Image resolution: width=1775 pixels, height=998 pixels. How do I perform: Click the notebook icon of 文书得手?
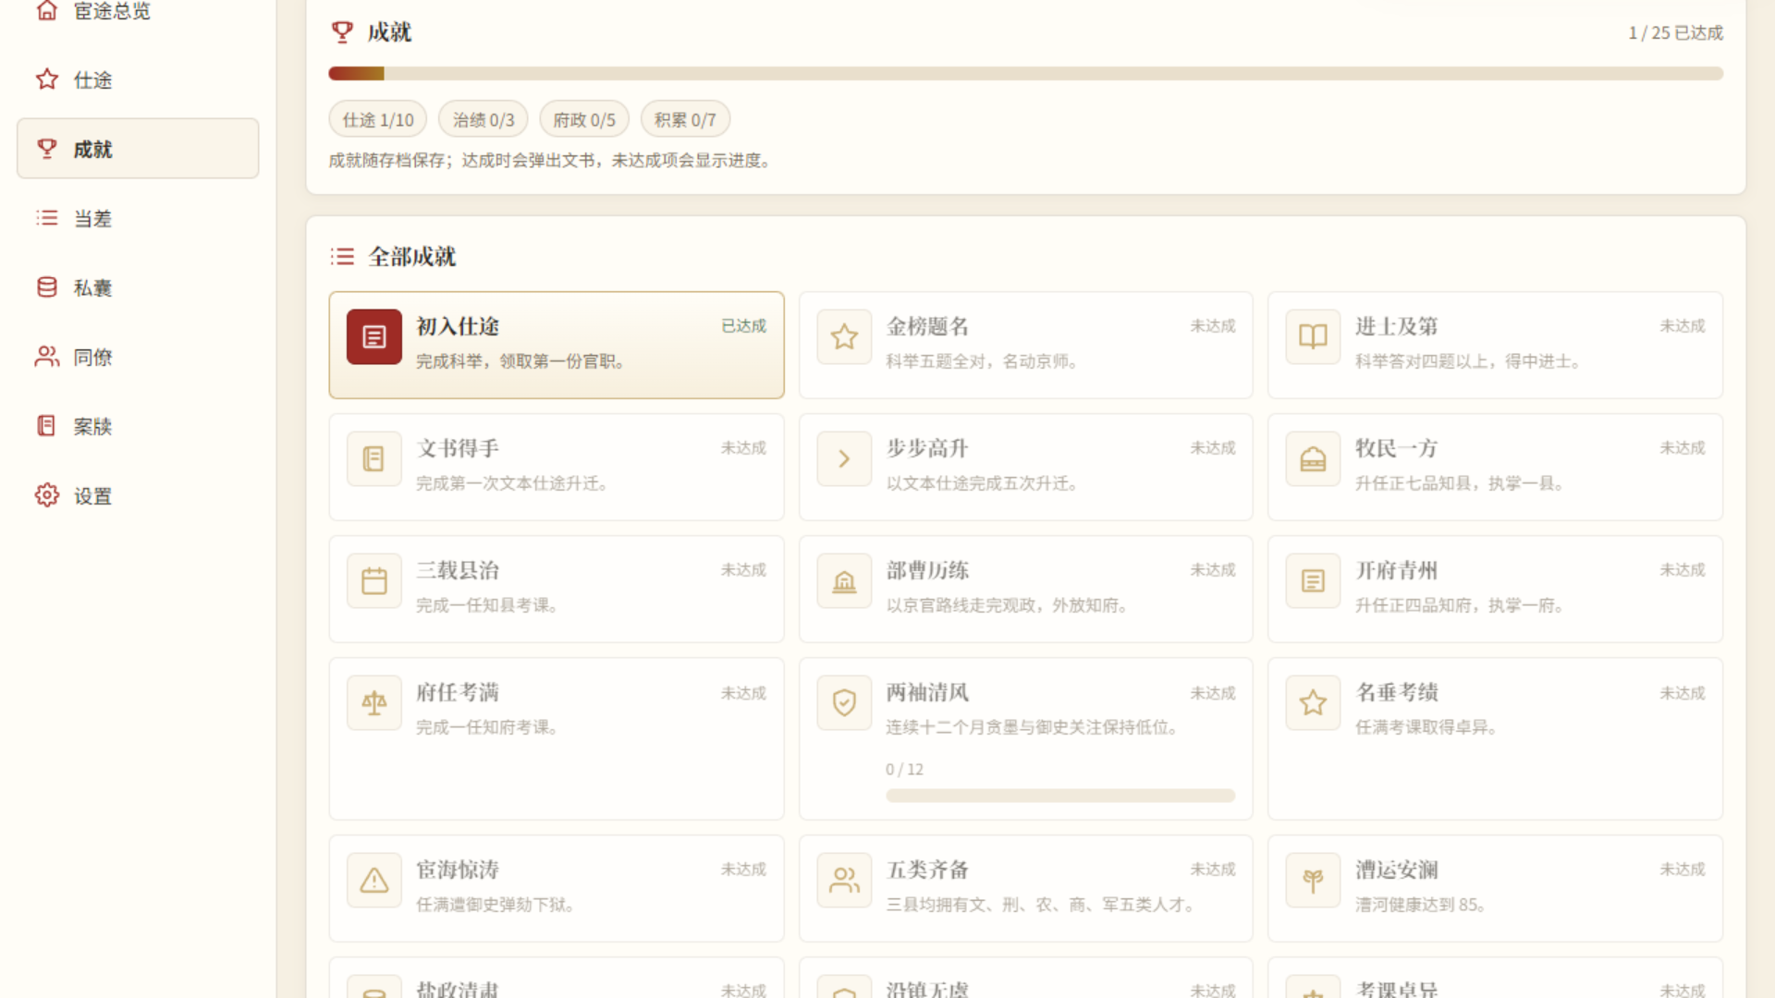click(x=374, y=458)
